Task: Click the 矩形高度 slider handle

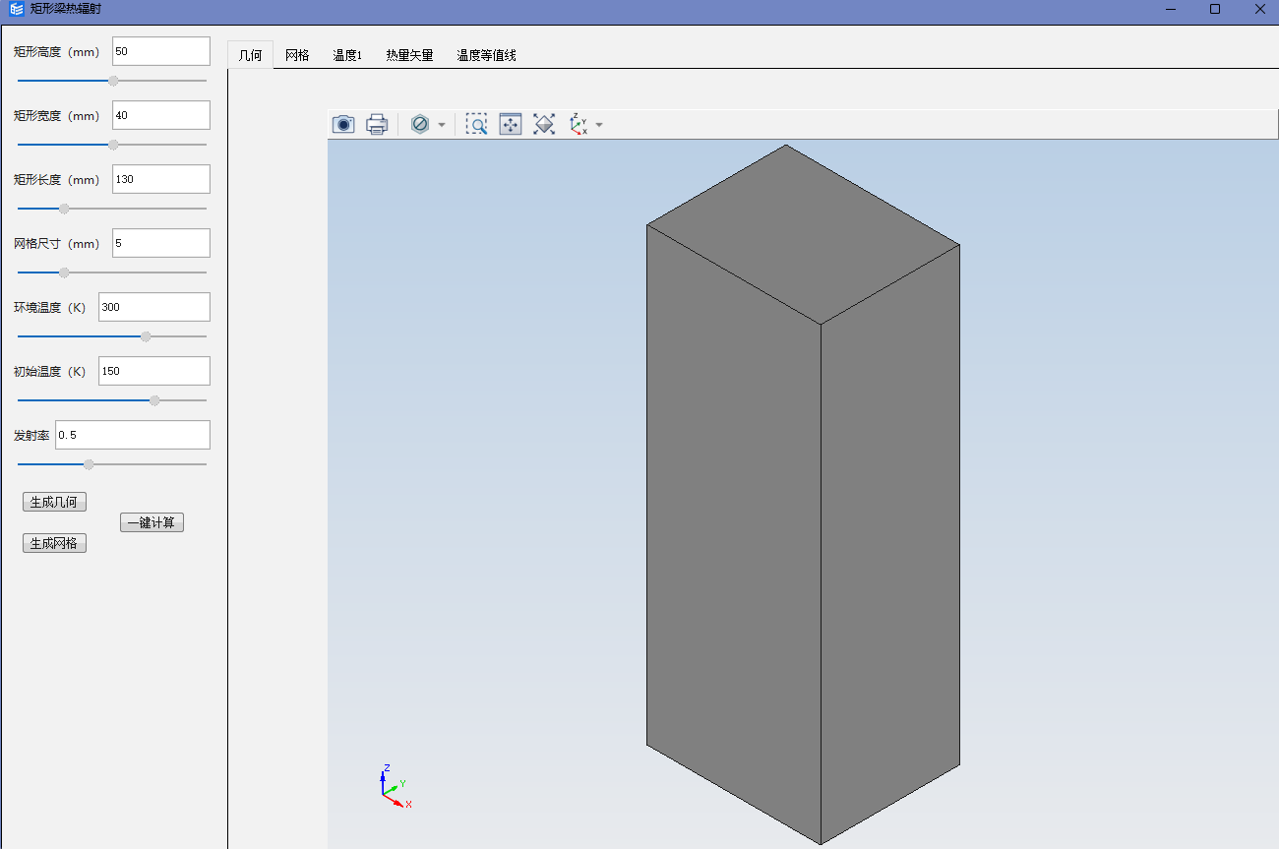Action: pyautogui.click(x=113, y=81)
